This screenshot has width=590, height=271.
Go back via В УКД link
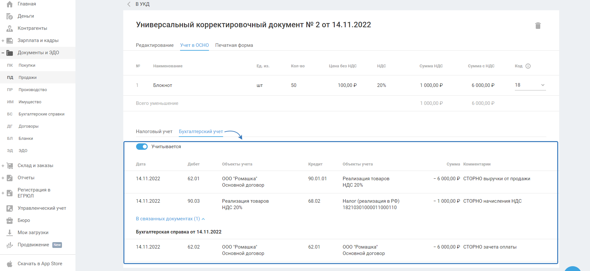[x=143, y=4]
